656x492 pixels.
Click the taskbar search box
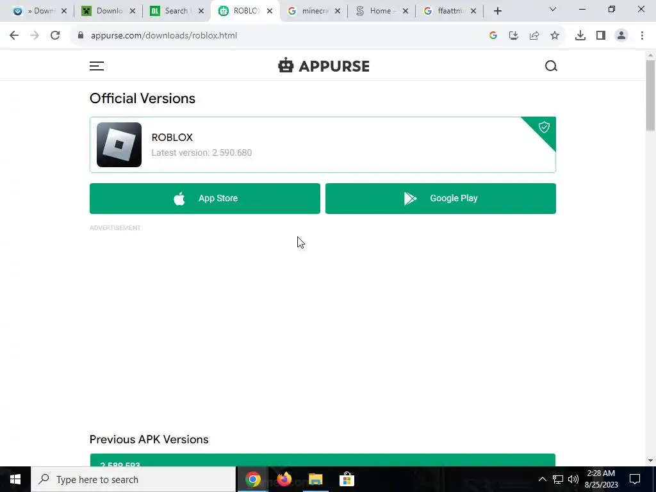(133, 479)
